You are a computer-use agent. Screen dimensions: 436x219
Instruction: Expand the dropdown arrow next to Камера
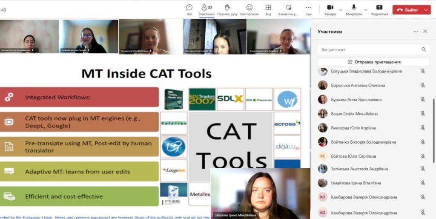click(341, 9)
